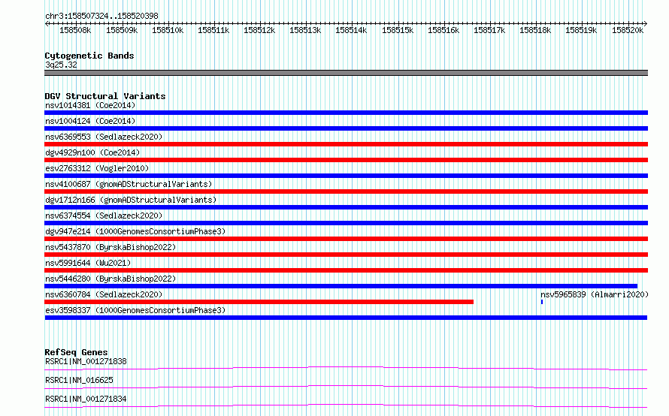Click the 158513k ruler tick label
Image resolution: width=669 pixels, height=416 pixels.
(x=305, y=30)
